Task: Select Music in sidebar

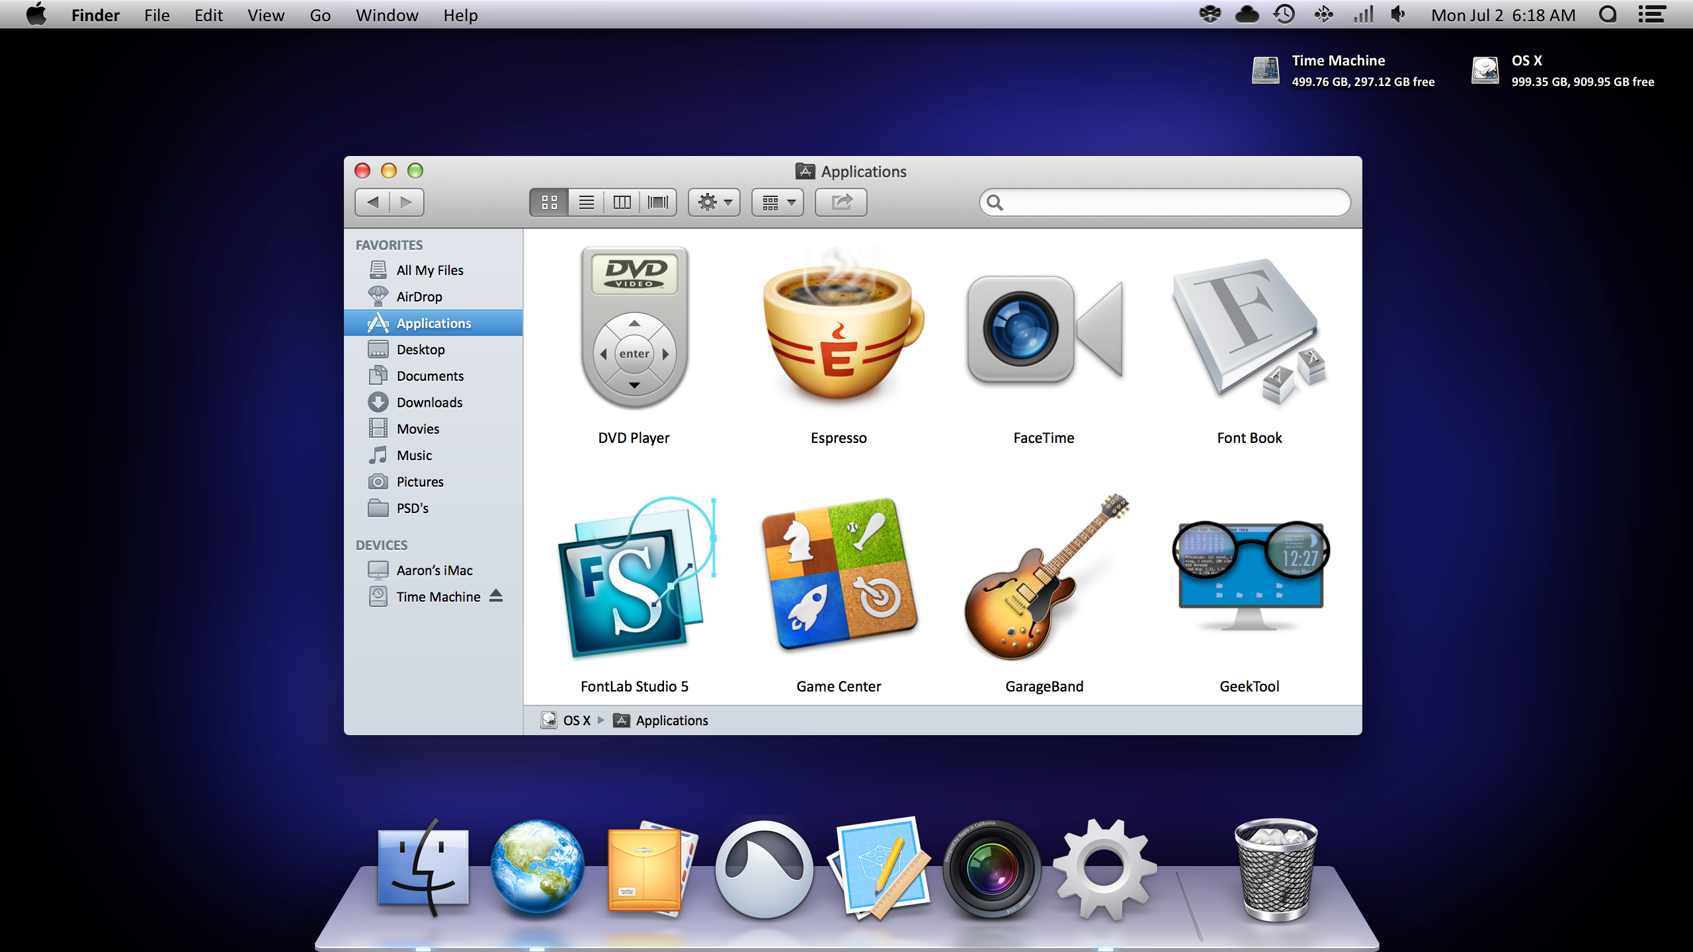Action: click(433, 455)
